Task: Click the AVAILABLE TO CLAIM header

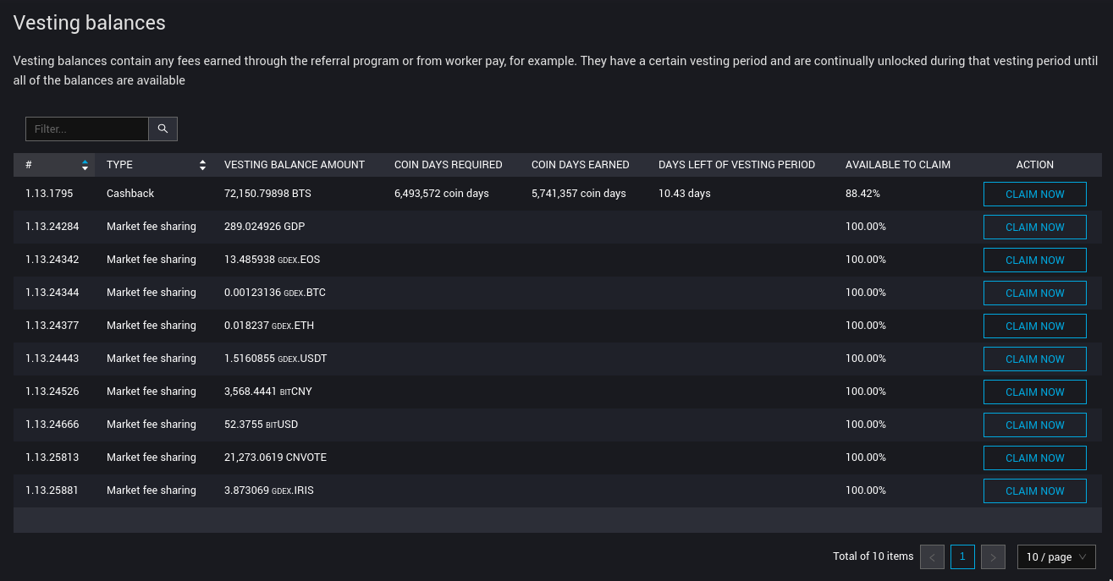Action: click(x=898, y=165)
